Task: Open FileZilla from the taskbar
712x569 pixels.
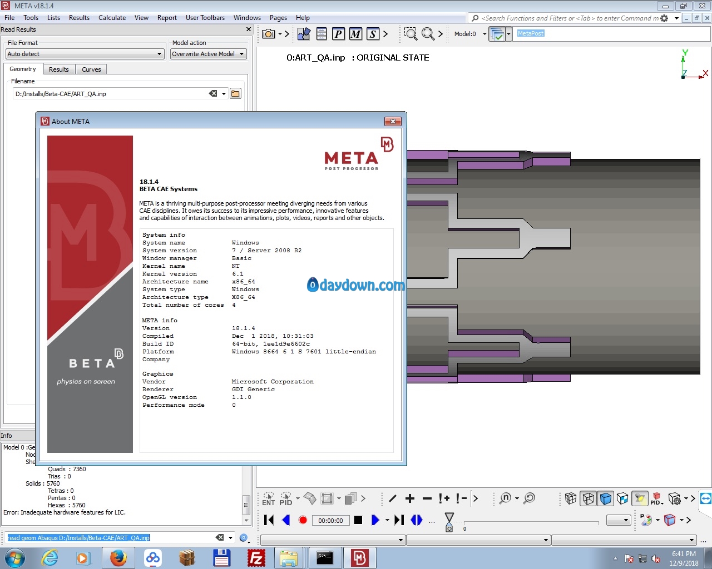Action: 256,558
